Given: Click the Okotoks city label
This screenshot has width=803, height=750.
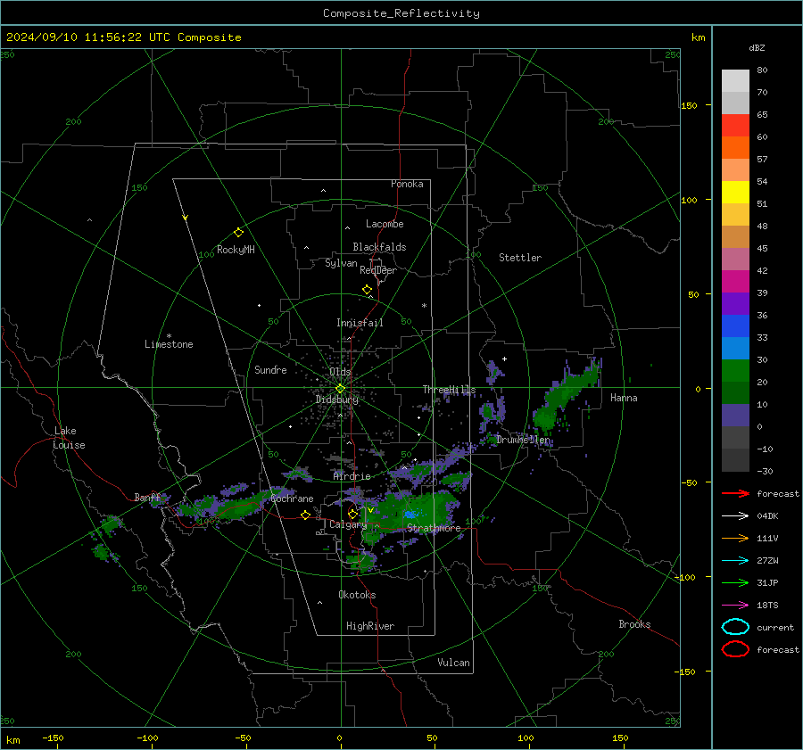Looking at the screenshot, I should (357, 595).
